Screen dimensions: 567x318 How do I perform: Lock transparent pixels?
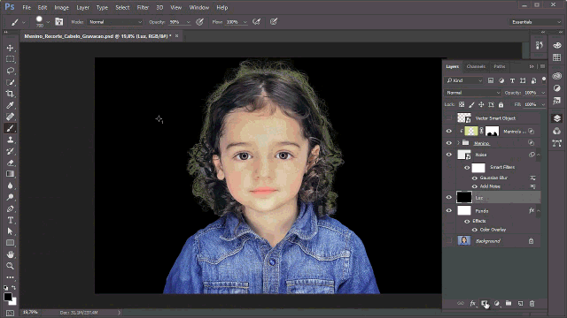click(x=462, y=104)
